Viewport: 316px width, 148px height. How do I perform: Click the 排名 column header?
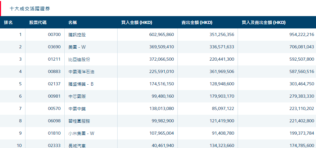tap(8, 23)
